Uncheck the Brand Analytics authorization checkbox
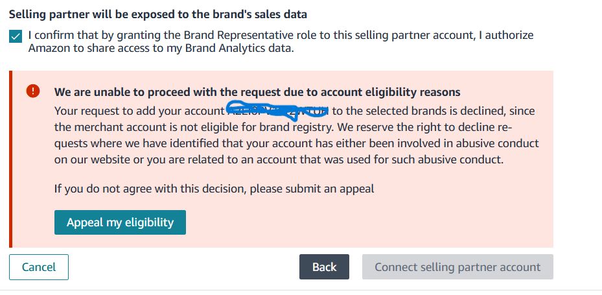Image resolution: width=602 pixels, height=295 pixels. (16, 37)
